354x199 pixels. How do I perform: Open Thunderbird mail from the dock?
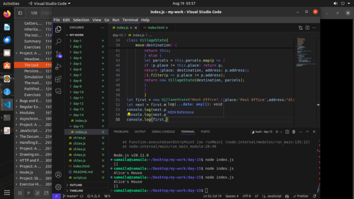7,40
